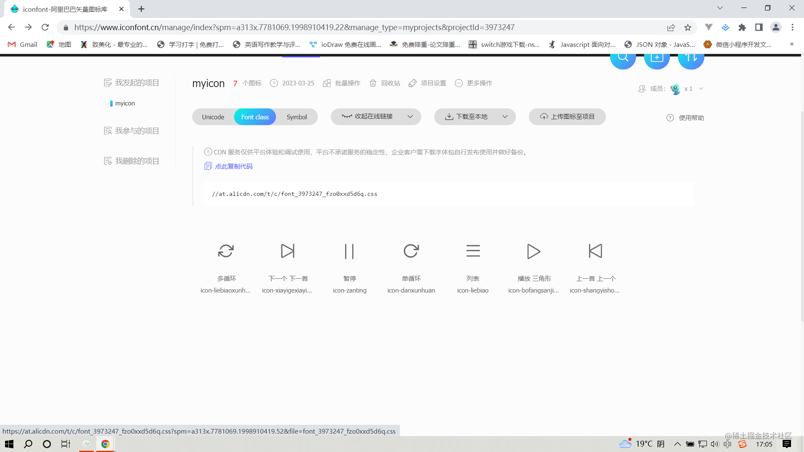Open Chrome from the Windows taskbar
Viewport: 804px width, 452px height.
(105, 444)
